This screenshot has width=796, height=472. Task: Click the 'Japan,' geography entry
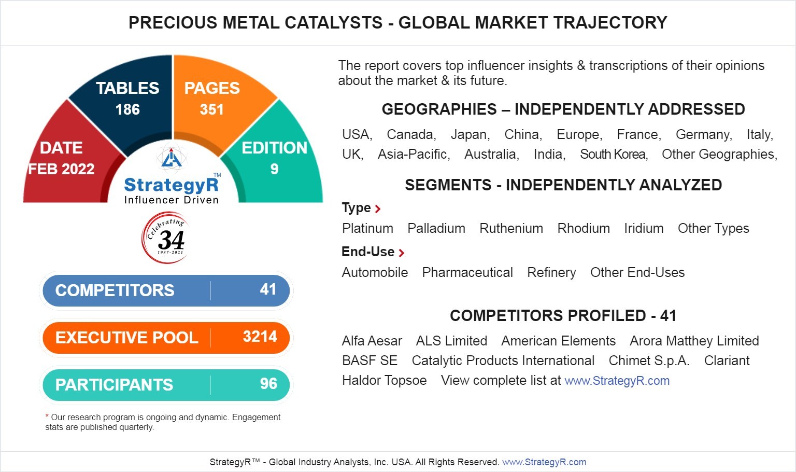(470, 135)
